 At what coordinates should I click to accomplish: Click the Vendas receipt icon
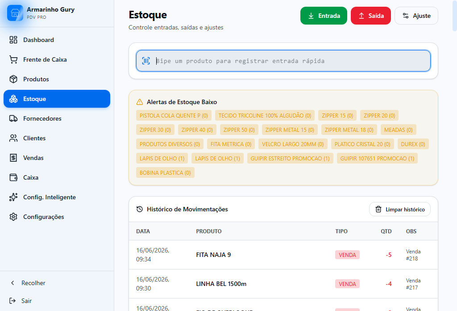point(13,158)
